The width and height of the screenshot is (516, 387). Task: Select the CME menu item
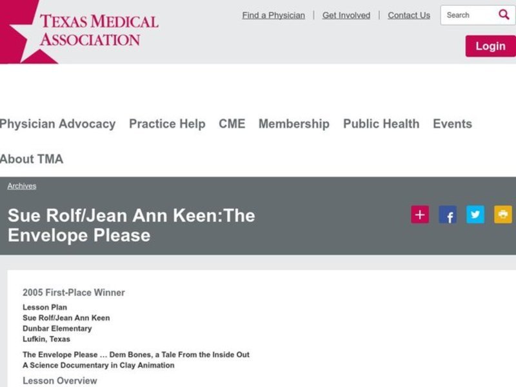(x=232, y=124)
